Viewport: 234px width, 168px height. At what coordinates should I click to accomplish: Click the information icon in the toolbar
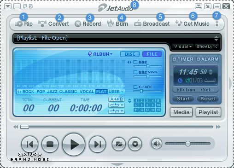pyautogui.click(x=217, y=24)
